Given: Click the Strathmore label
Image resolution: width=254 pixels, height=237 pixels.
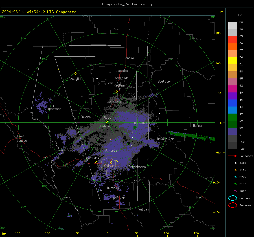Looking at the screenshot, I should tap(137, 167).
